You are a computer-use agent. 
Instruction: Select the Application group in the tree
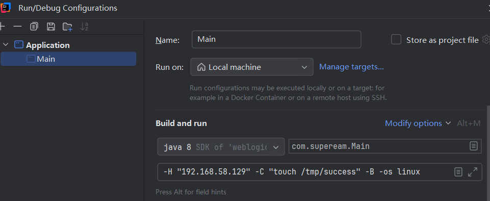(48, 45)
